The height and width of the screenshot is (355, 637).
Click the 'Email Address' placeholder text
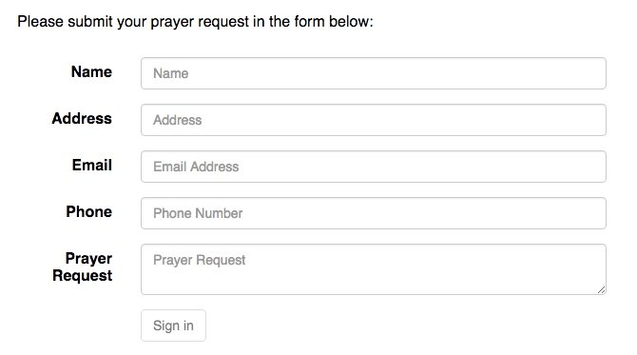[196, 167]
